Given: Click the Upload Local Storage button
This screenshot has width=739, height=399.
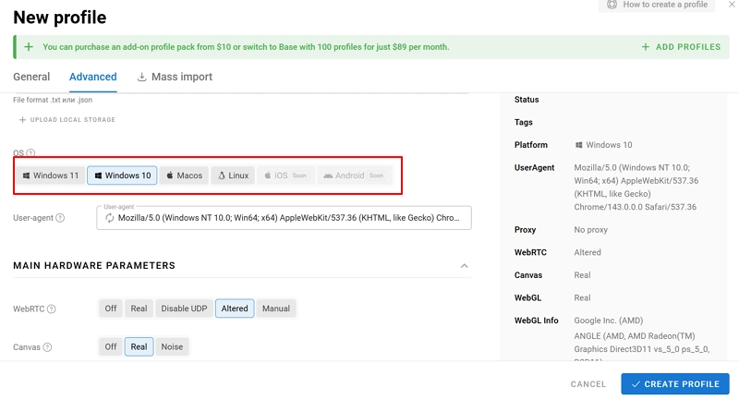Looking at the screenshot, I should coord(67,120).
